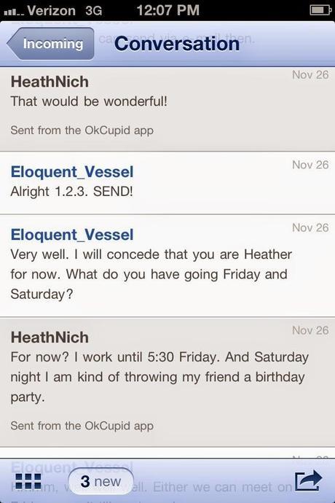Viewport: 335px width, 503px height.
Task: Tap the 12:07 PM clock
Action: point(167,10)
